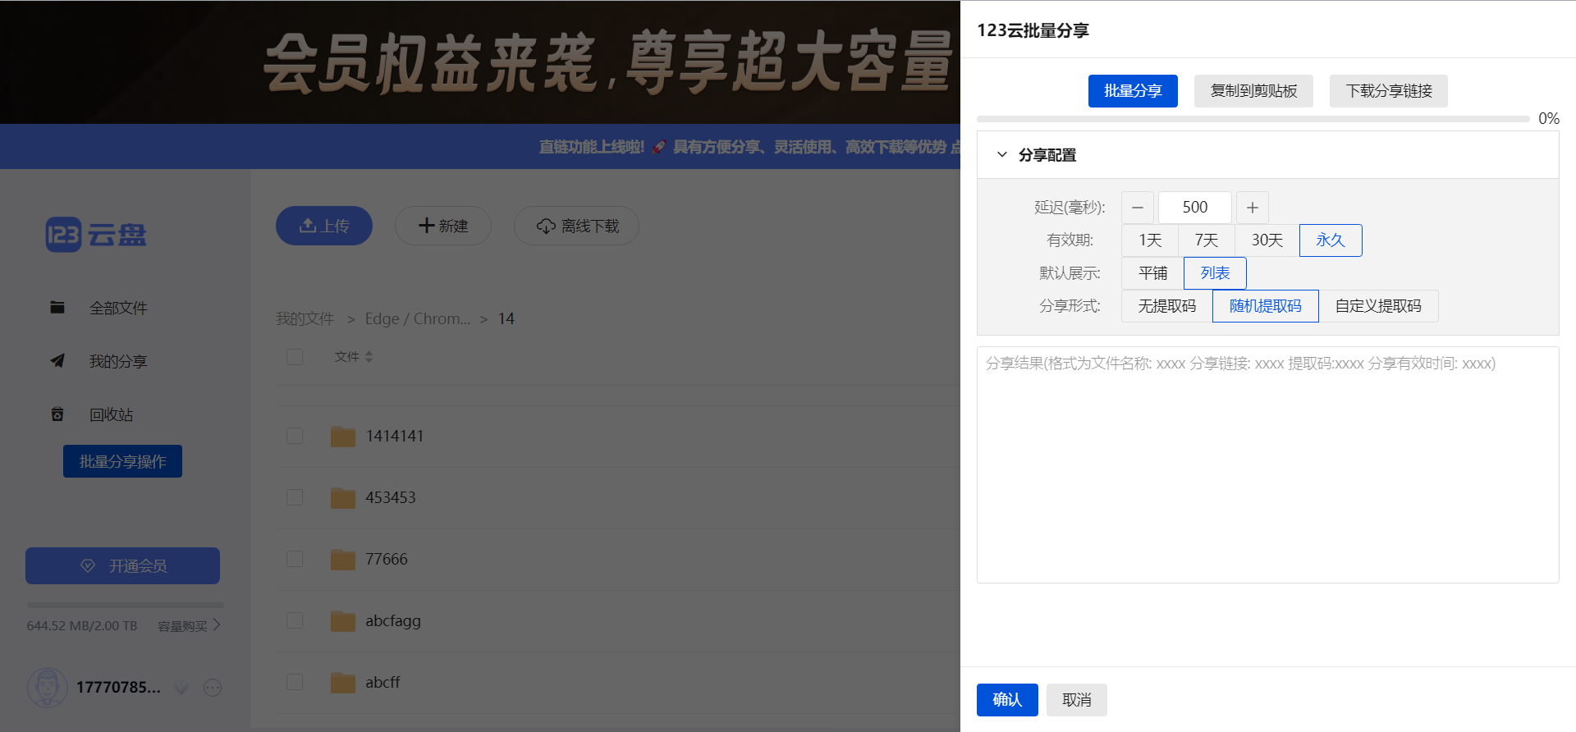Click the user avatar icon

pyautogui.click(x=47, y=687)
